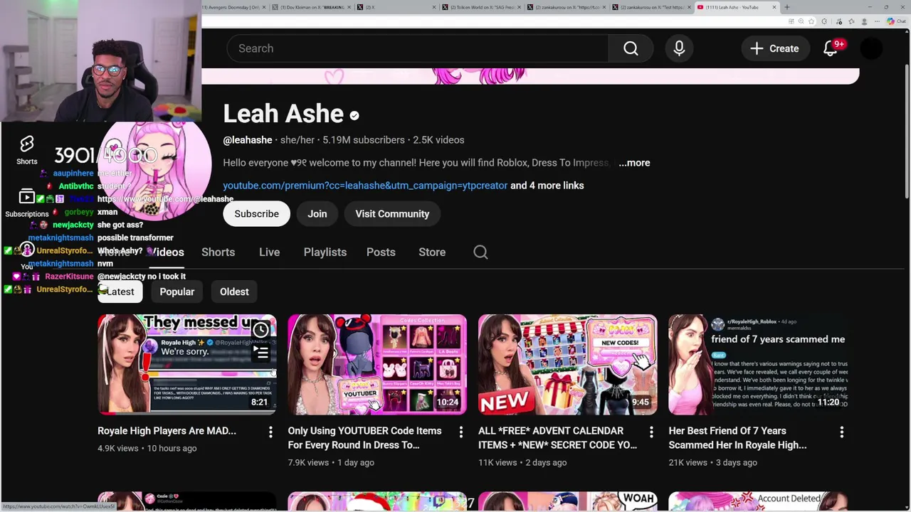Activate voice search microphone icon

tap(679, 48)
